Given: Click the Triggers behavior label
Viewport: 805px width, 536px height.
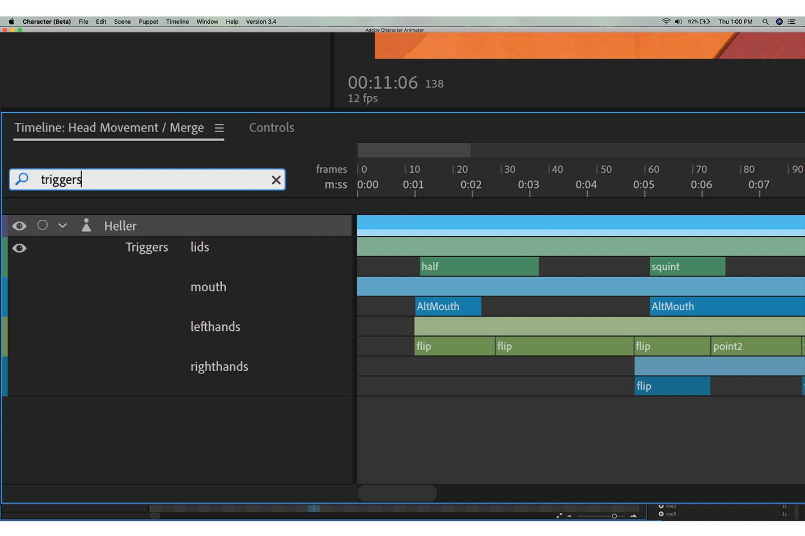Looking at the screenshot, I should tap(147, 248).
